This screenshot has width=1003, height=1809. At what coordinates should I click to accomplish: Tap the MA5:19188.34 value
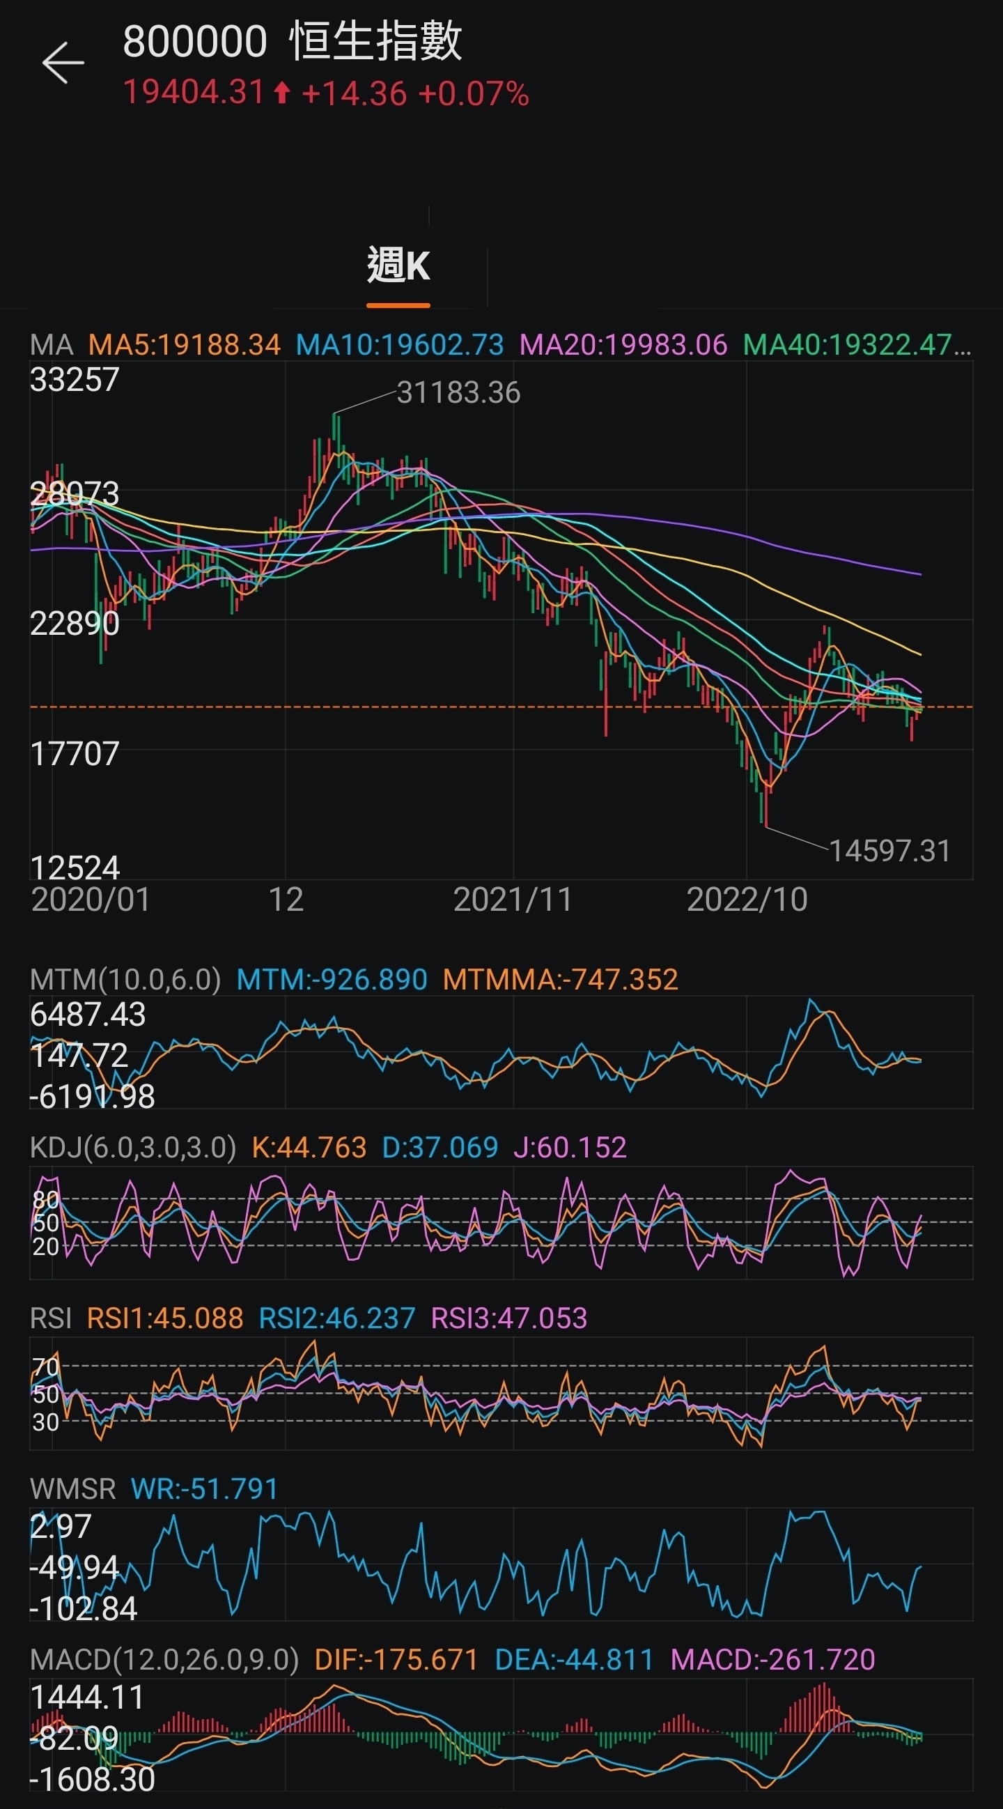(x=185, y=345)
